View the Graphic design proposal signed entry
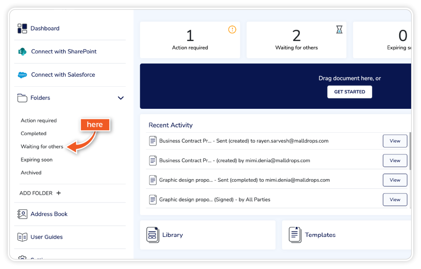 tap(395, 200)
